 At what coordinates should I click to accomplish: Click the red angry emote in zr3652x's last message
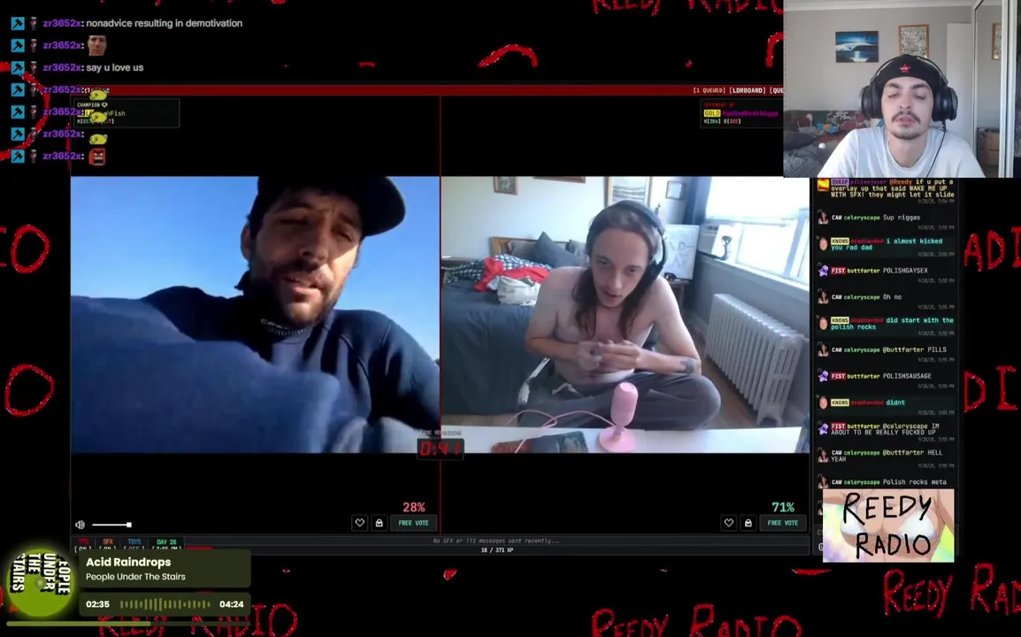pos(97,157)
